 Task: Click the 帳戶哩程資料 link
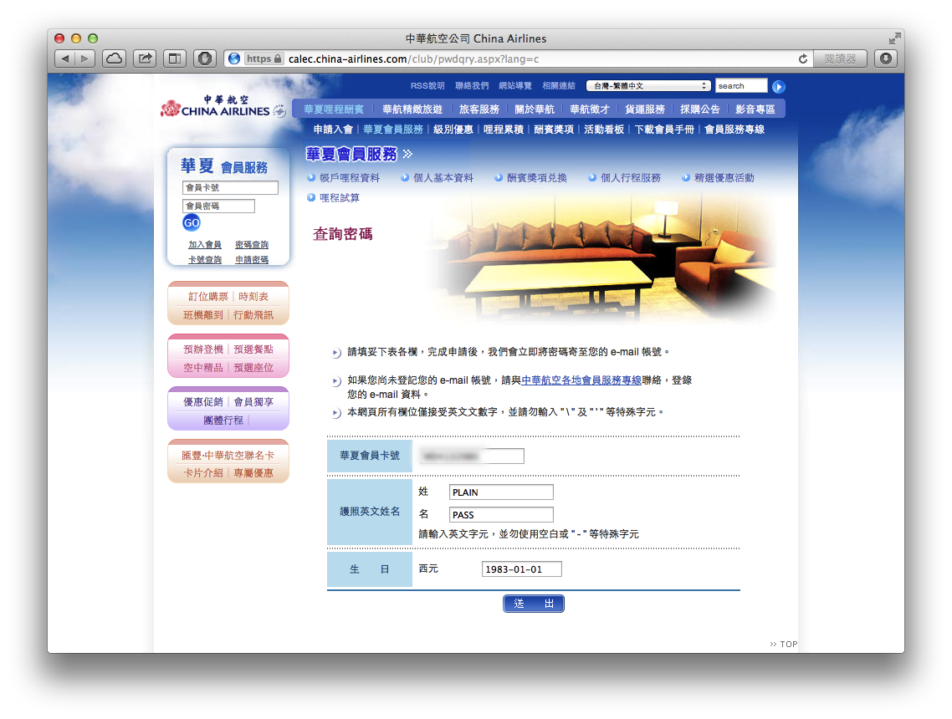coord(350,178)
